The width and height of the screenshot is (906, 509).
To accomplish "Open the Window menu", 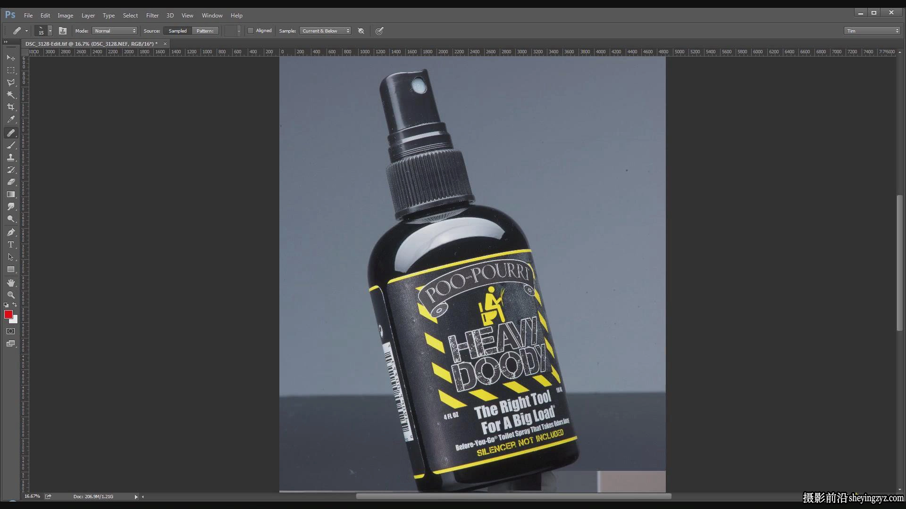I will [212, 16].
